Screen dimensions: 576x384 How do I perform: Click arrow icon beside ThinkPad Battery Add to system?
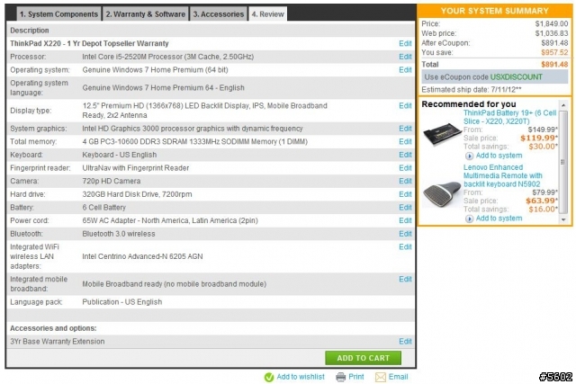pyautogui.click(x=469, y=156)
